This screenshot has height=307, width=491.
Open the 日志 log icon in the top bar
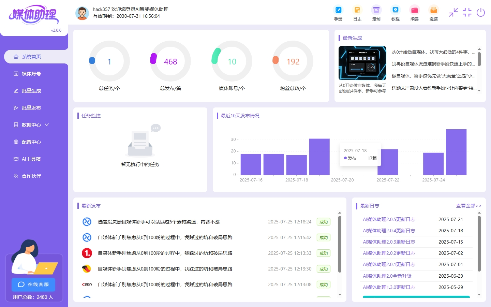[x=357, y=13]
